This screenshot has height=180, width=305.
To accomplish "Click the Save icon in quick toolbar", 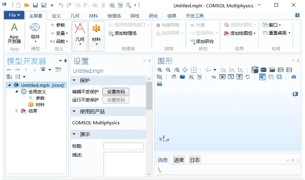I will click(35, 5).
